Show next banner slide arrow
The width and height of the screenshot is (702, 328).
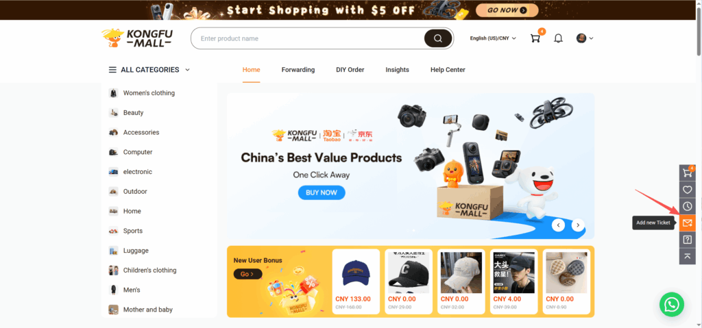(578, 225)
